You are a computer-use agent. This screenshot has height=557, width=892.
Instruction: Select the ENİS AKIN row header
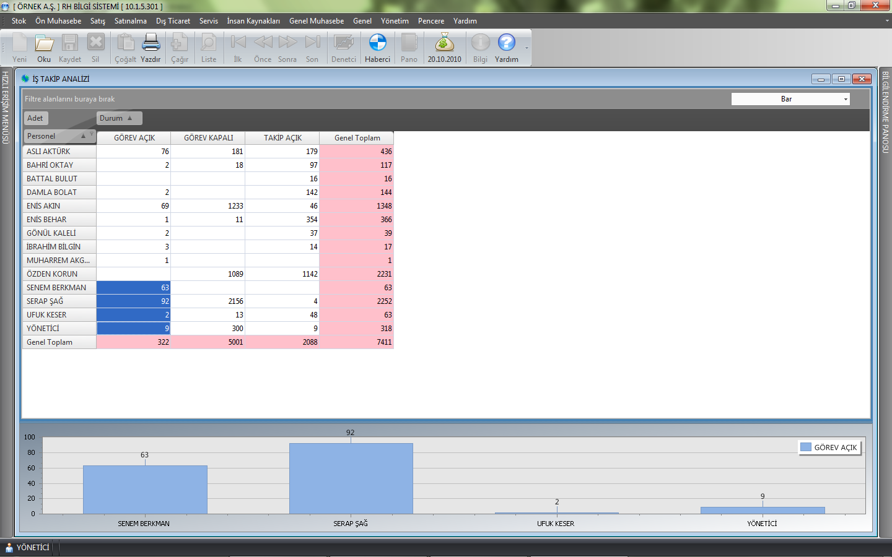point(59,206)
